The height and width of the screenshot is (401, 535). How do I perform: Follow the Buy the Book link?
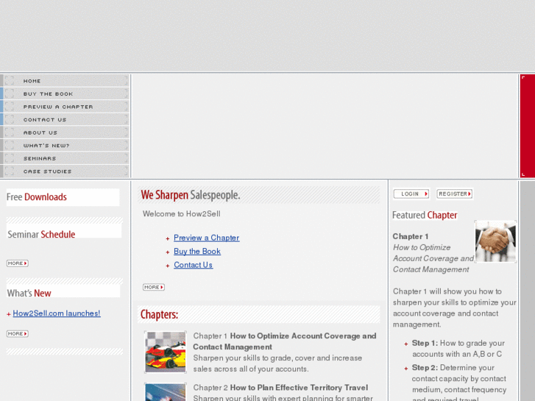[x=197, y=251]
